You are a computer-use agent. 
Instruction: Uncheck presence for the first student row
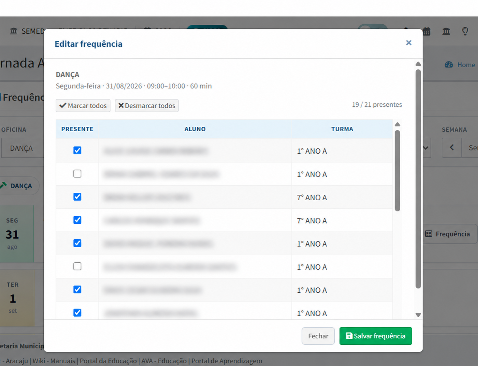(x=77, y=150)
